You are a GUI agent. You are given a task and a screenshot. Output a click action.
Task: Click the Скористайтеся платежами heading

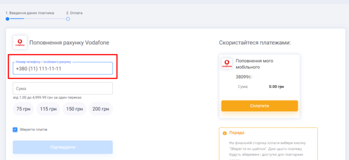pos(255,43)
